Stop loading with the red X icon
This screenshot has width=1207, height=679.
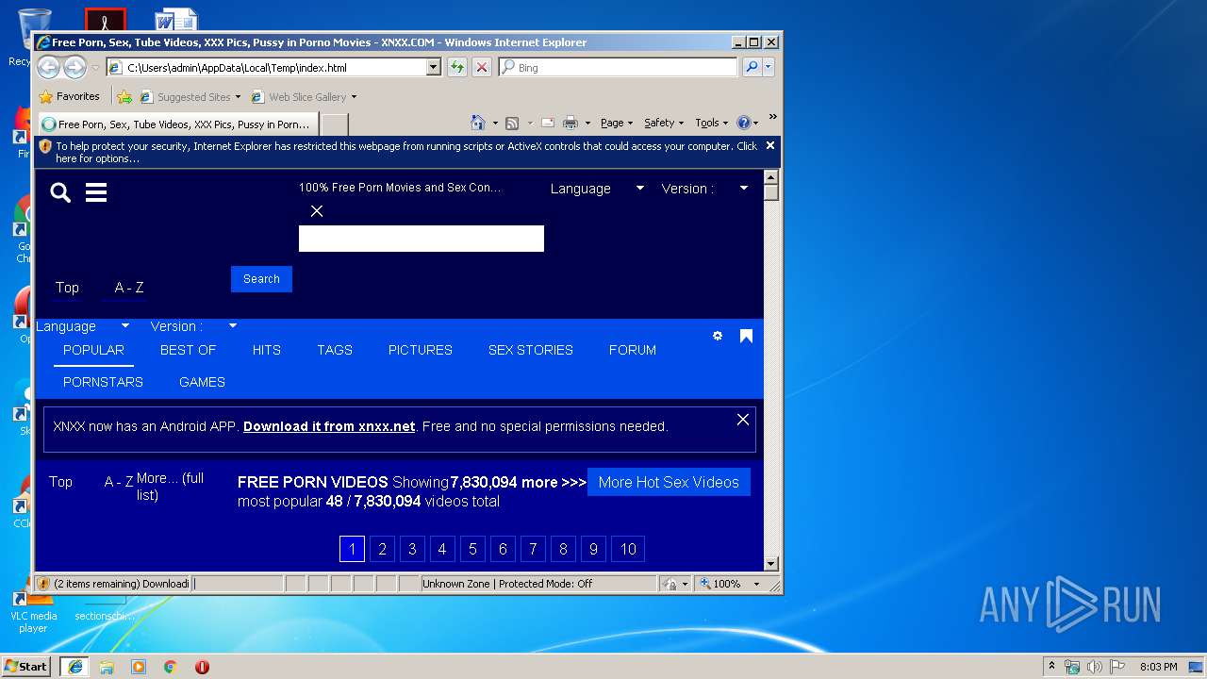click(482, 67)
